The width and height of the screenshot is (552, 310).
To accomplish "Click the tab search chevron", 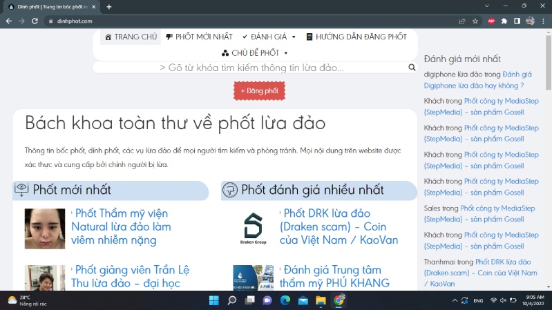I will coord(487,6).
